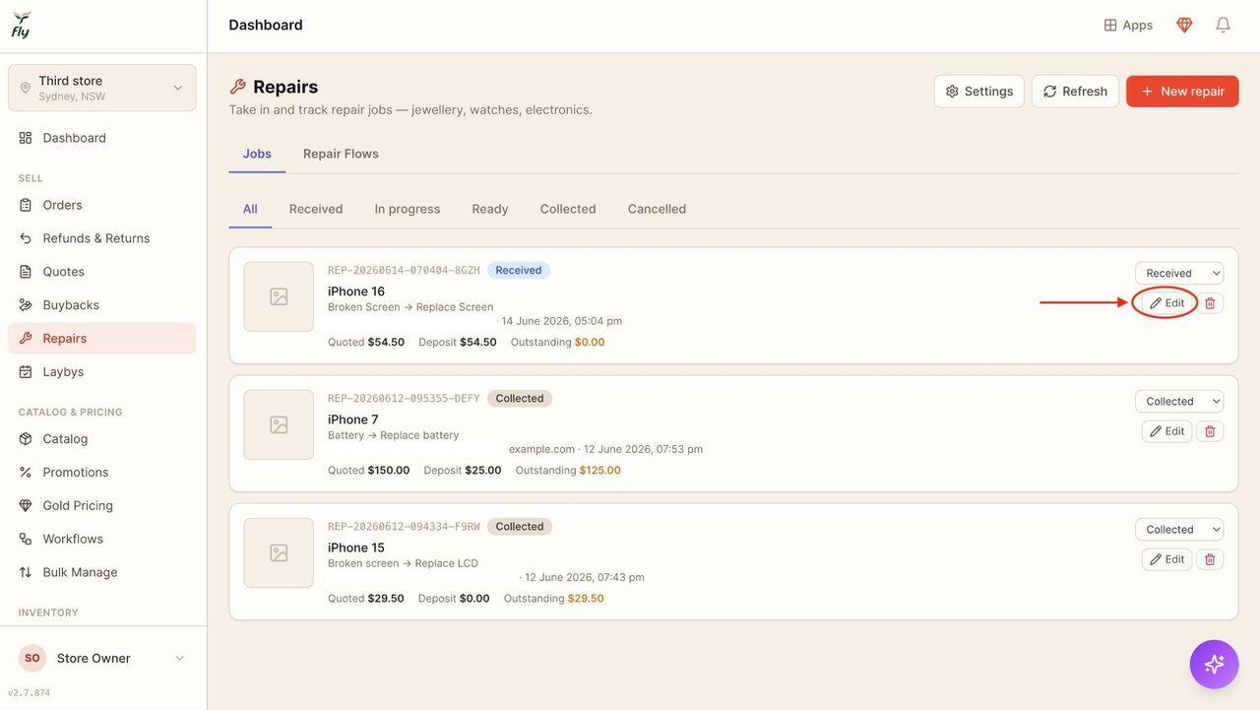This screenshot has height=710, width=1260.
Task: Show All jobs filter
Action: [x=250, y=209]
